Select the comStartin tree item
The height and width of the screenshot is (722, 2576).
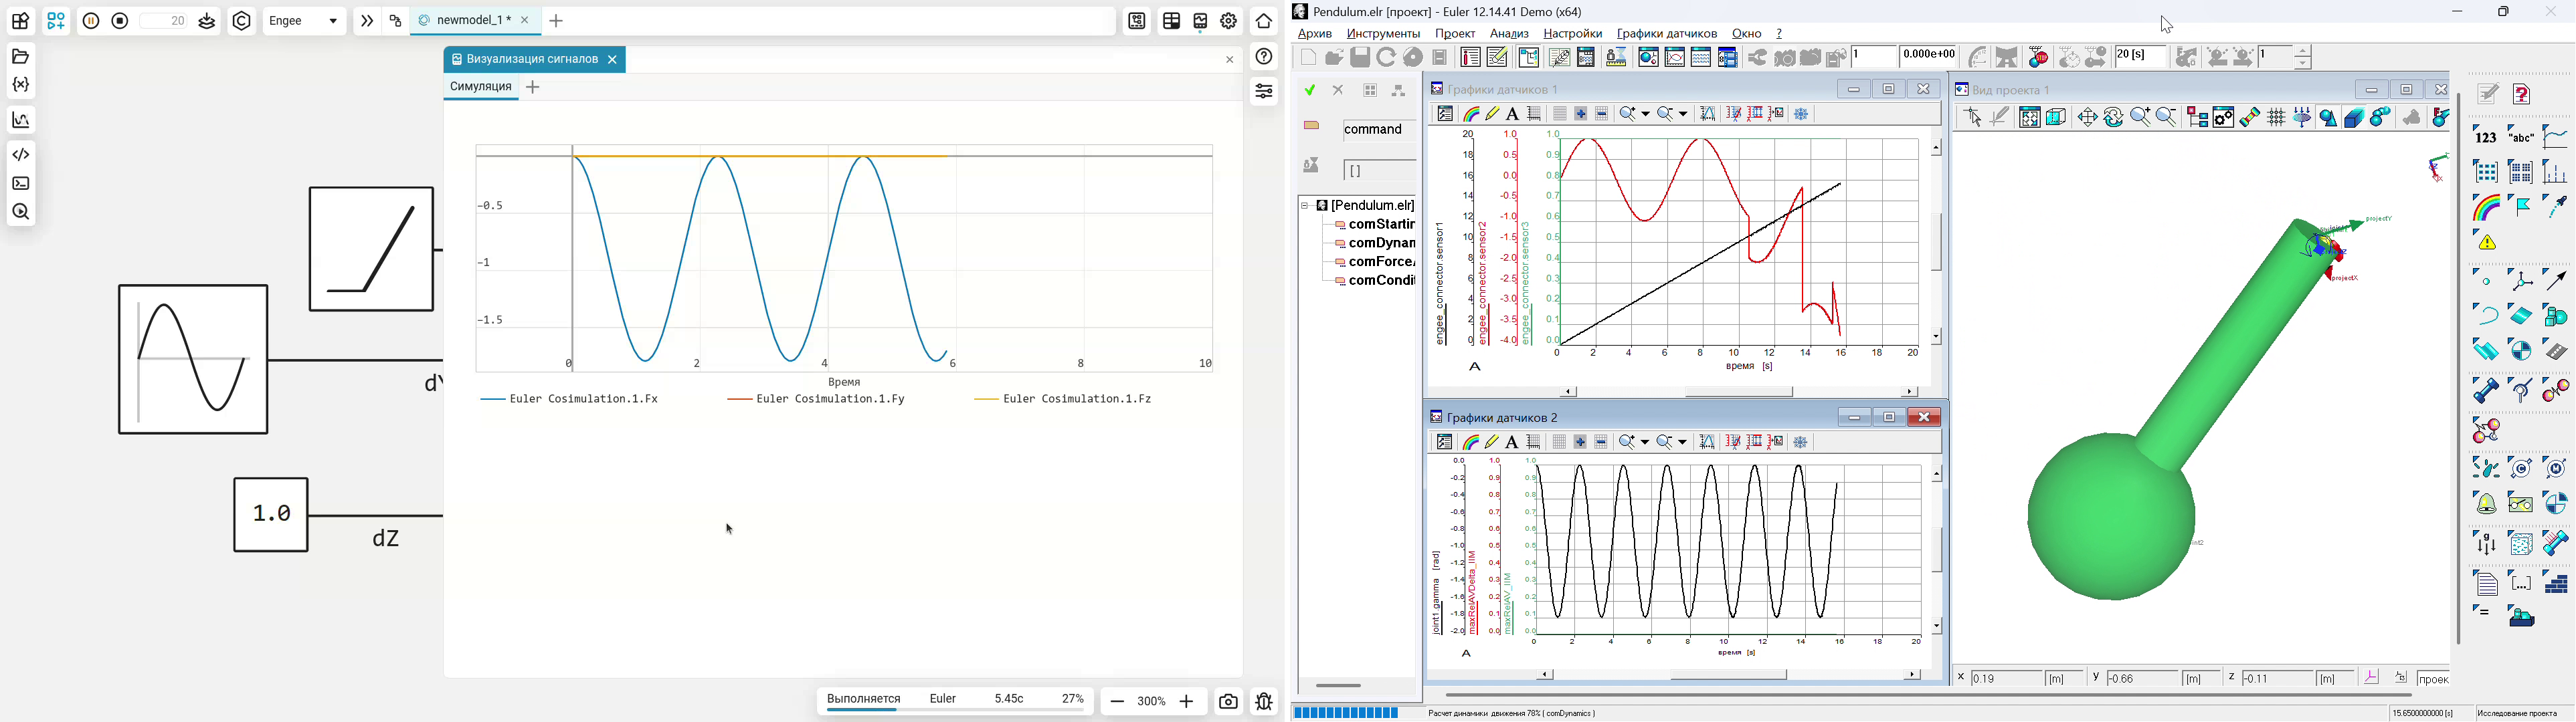1375,225
